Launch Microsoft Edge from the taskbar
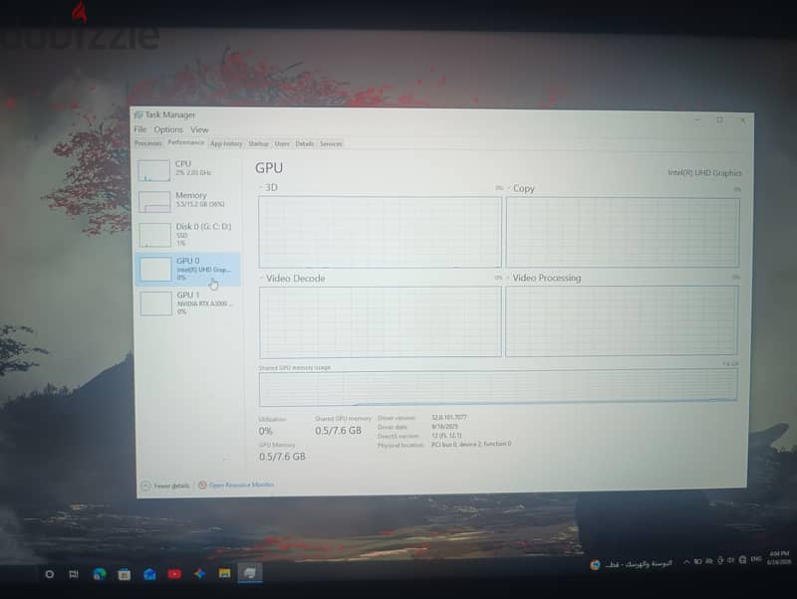This screenshot has width=797, height=599. pyautogui.click(x=99, y=574)
